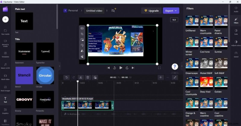Open Transitions section in sidebar
The width and height of the screenshot is (241, 126).
5,122
